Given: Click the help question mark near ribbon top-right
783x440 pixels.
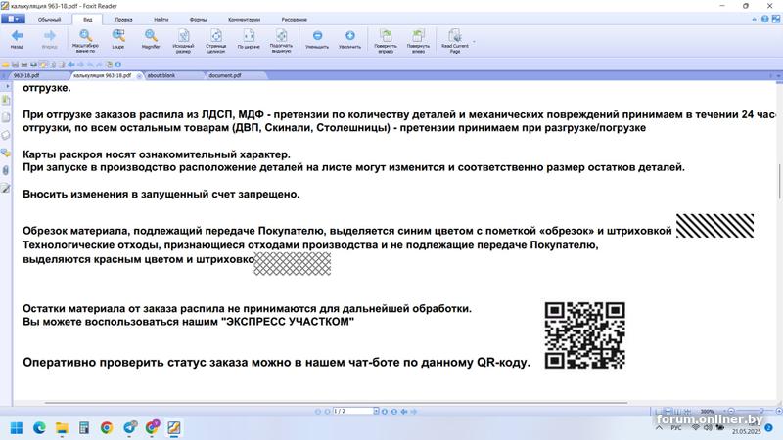Looking at the screenshot, I should 764,19.
